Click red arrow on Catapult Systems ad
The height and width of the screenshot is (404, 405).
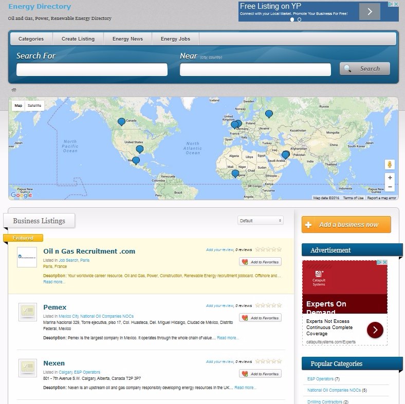click(375, 330)
